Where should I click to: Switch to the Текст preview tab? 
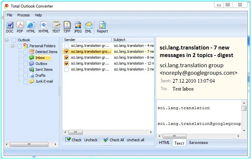(179, 143)
